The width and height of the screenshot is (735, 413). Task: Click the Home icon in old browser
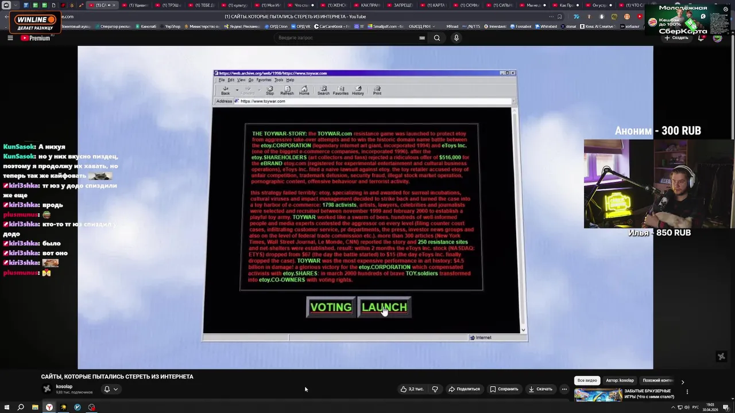[304, 90]
